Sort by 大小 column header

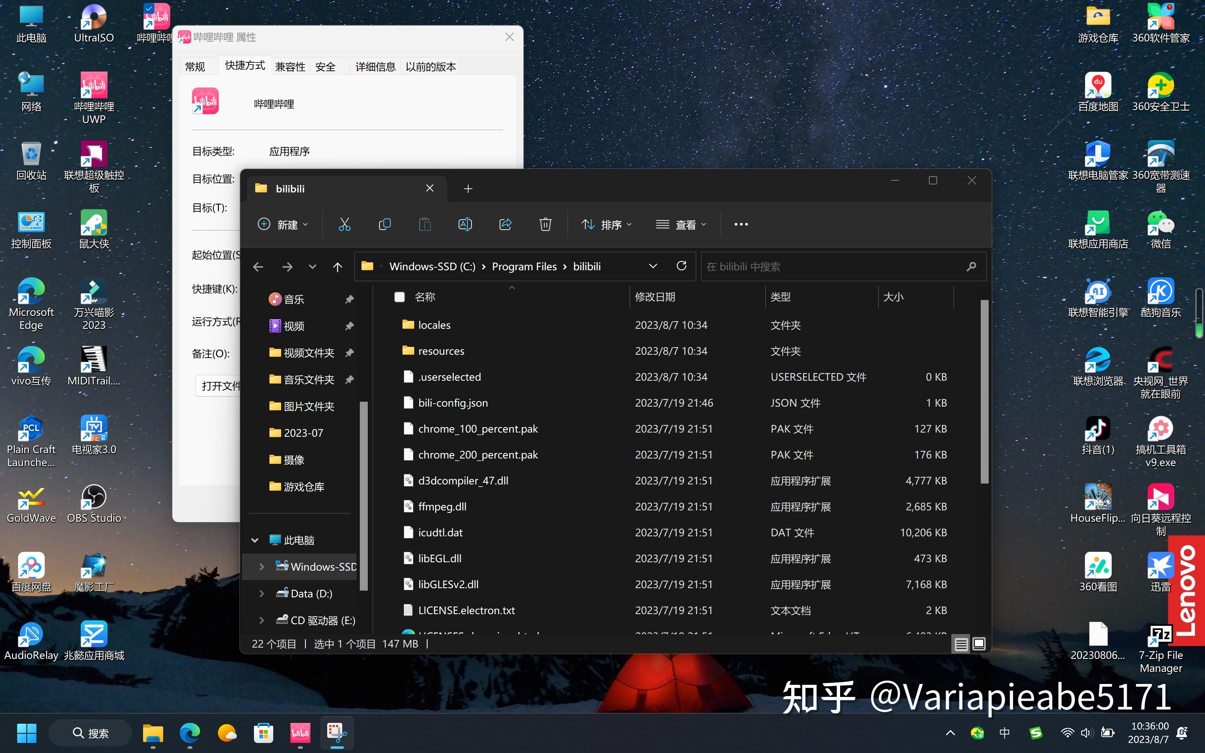(915, 297)
